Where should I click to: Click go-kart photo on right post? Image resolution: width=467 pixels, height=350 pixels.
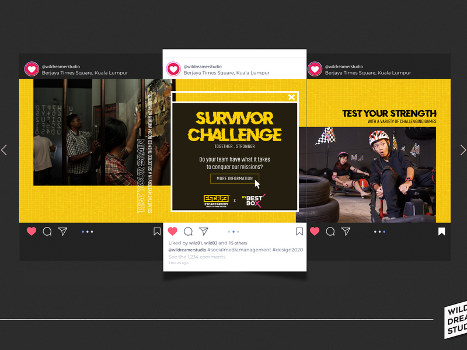[368, 174]
